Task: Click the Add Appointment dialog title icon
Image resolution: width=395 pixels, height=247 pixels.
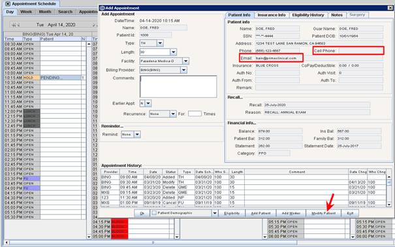Action: coord(103,8)
